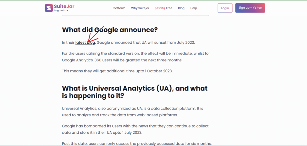Screen dimensions: 307x146
Task: Open the Platform menu item
Action: pyautogui.click(x=119, y=8)
